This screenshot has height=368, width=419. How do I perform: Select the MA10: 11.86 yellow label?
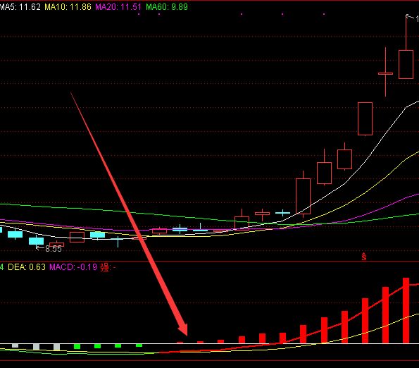pos(68,6)
